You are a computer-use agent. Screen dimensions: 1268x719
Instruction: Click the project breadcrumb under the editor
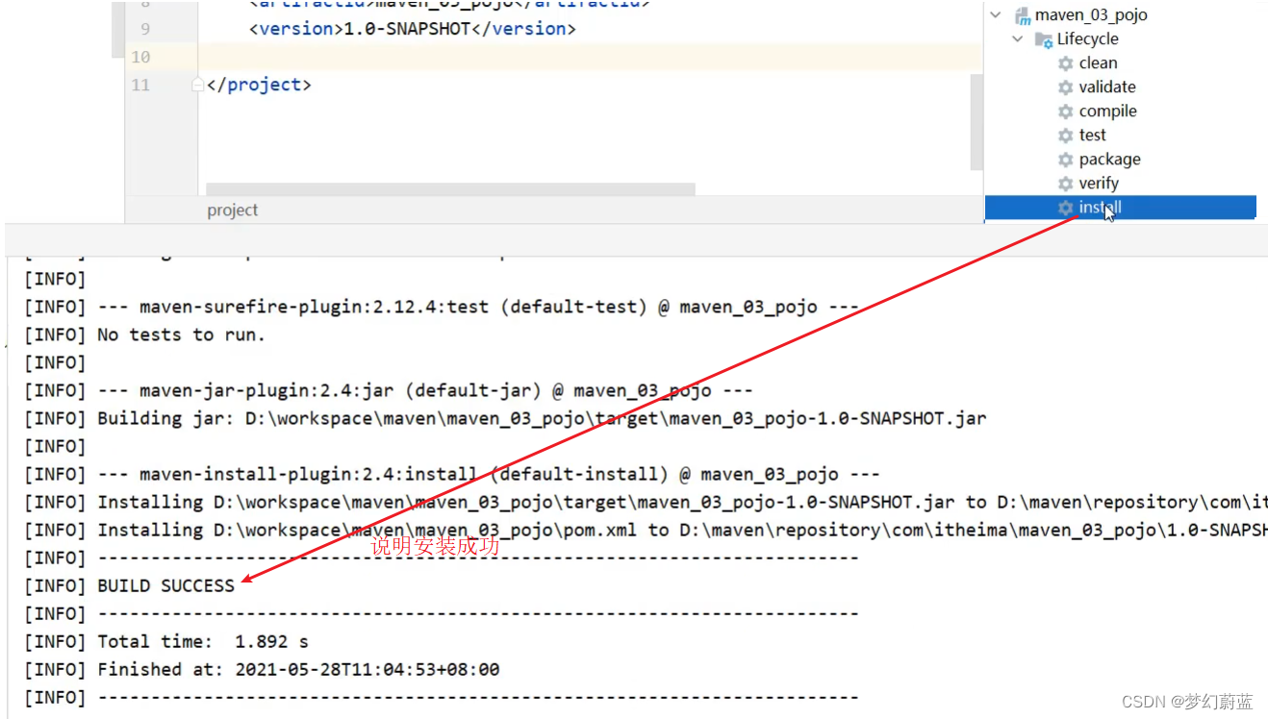(233, 211)
